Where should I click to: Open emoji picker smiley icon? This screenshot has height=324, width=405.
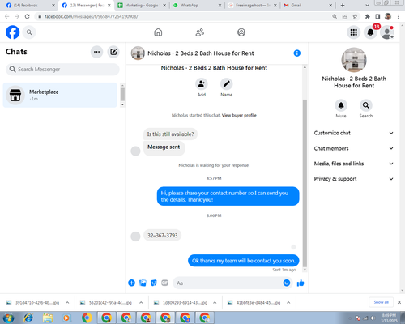tap(287, 283)
